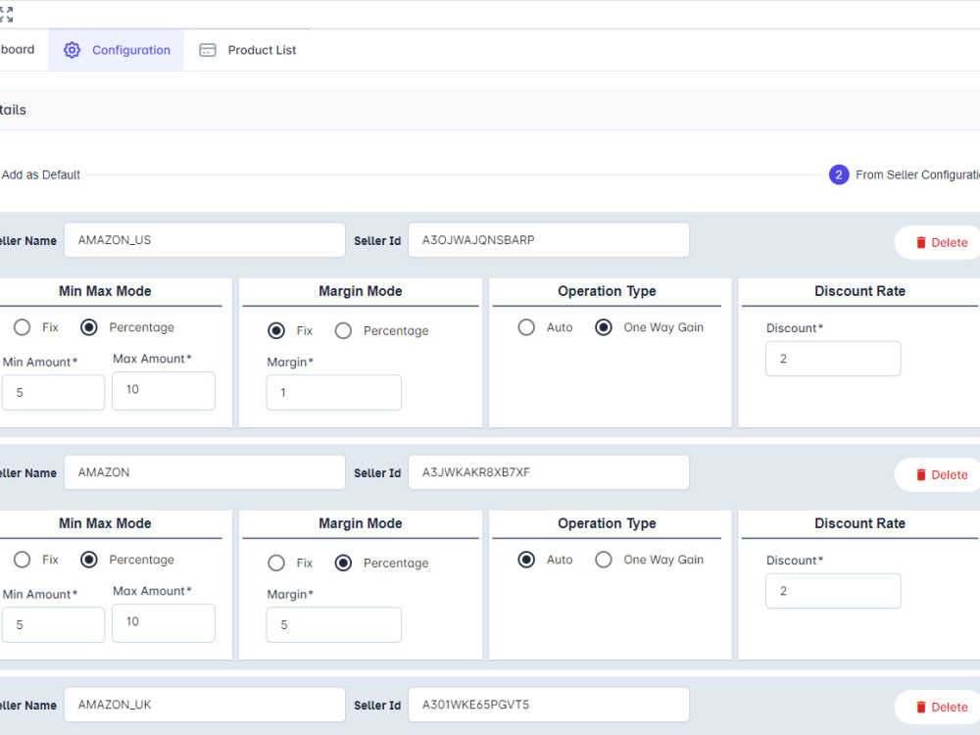Screen dimensions: 980x735
Task: Select Fix Min Max Mode for AMAZON
Action: pyautogui.click(x=22, y=560)
